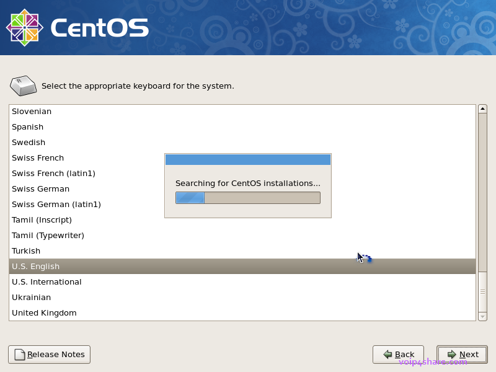This screenshot has width=496, height=372.
Task: Open the Release Notes
Action: click(x=49, y=354)
